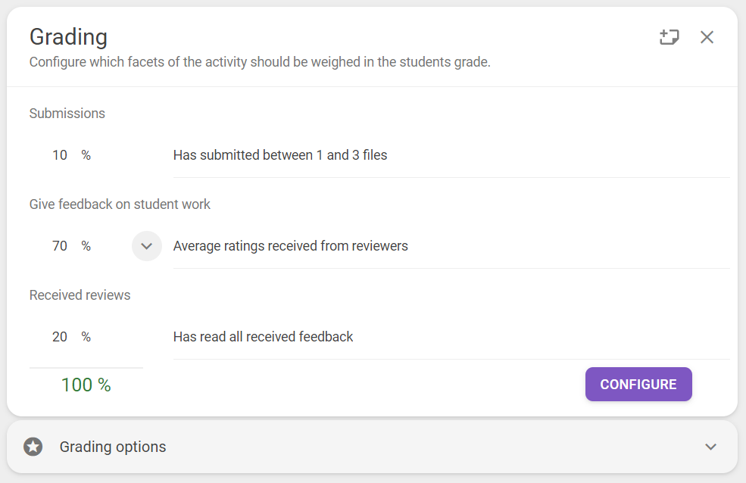The image size is (746, 483).
Task: Click 'Average ratings received from reviewers' criterion
Action: [290, 246]
